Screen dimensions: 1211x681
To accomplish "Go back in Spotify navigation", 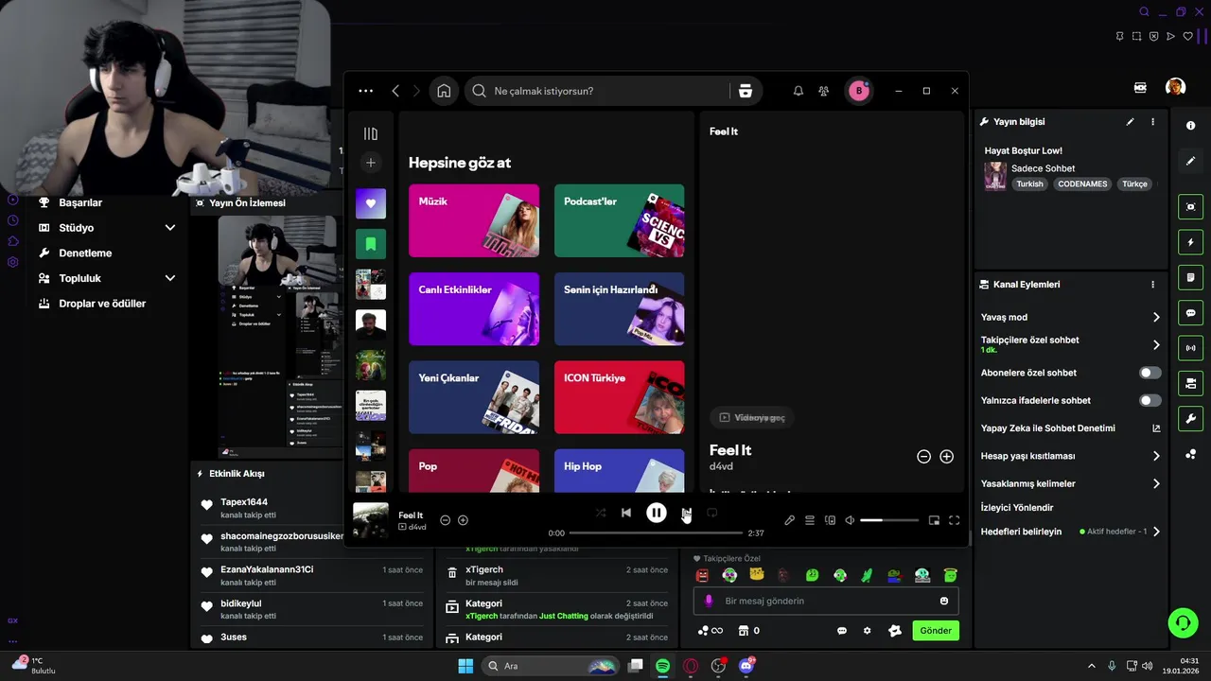I will click(x=395, y=91).
